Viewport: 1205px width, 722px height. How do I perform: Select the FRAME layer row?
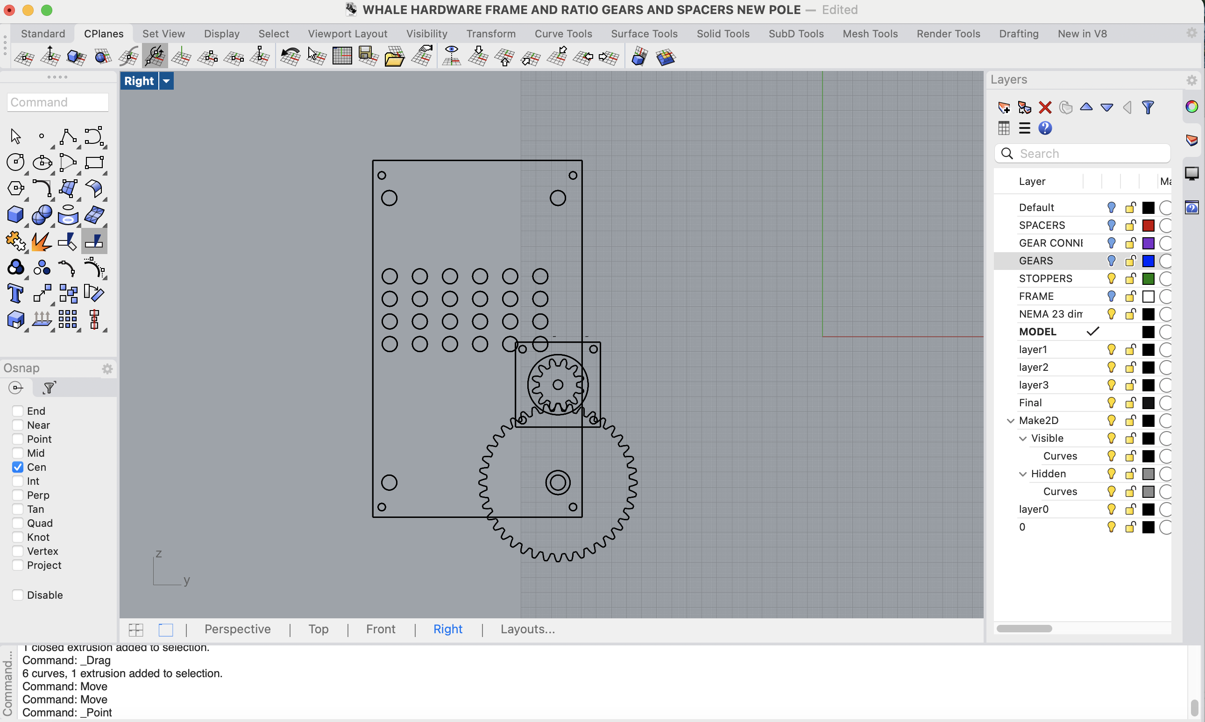1083,296
